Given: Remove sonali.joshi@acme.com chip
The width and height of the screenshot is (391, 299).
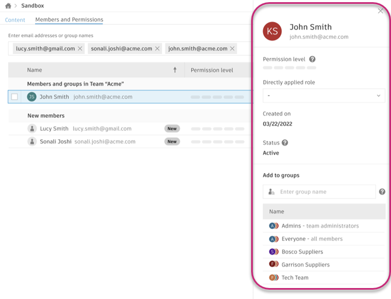Looking at the screenshot, I should tap(157, 49).
